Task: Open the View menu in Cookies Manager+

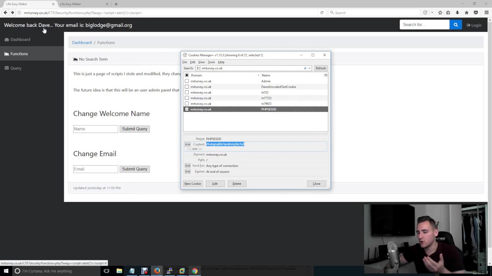Action: coord(201,62)
